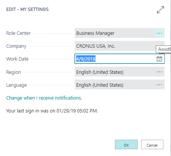Click the Work Date field label

point(17,59)
